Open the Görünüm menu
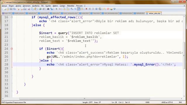This screenshot has width=187, height=105. tap(27, 6)
